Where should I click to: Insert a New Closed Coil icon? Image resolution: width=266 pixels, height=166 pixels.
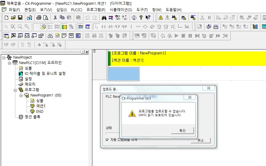pyautogui.click(x=152, y=27)
